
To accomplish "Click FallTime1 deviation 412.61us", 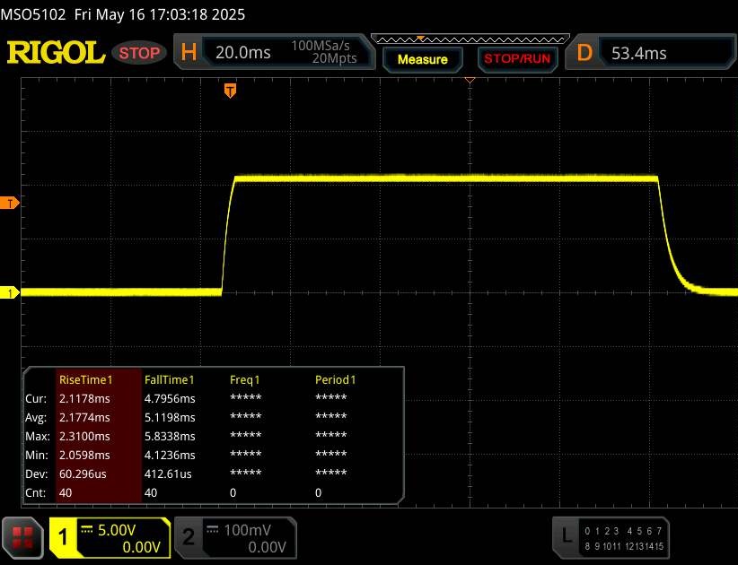I will [168, 474].
